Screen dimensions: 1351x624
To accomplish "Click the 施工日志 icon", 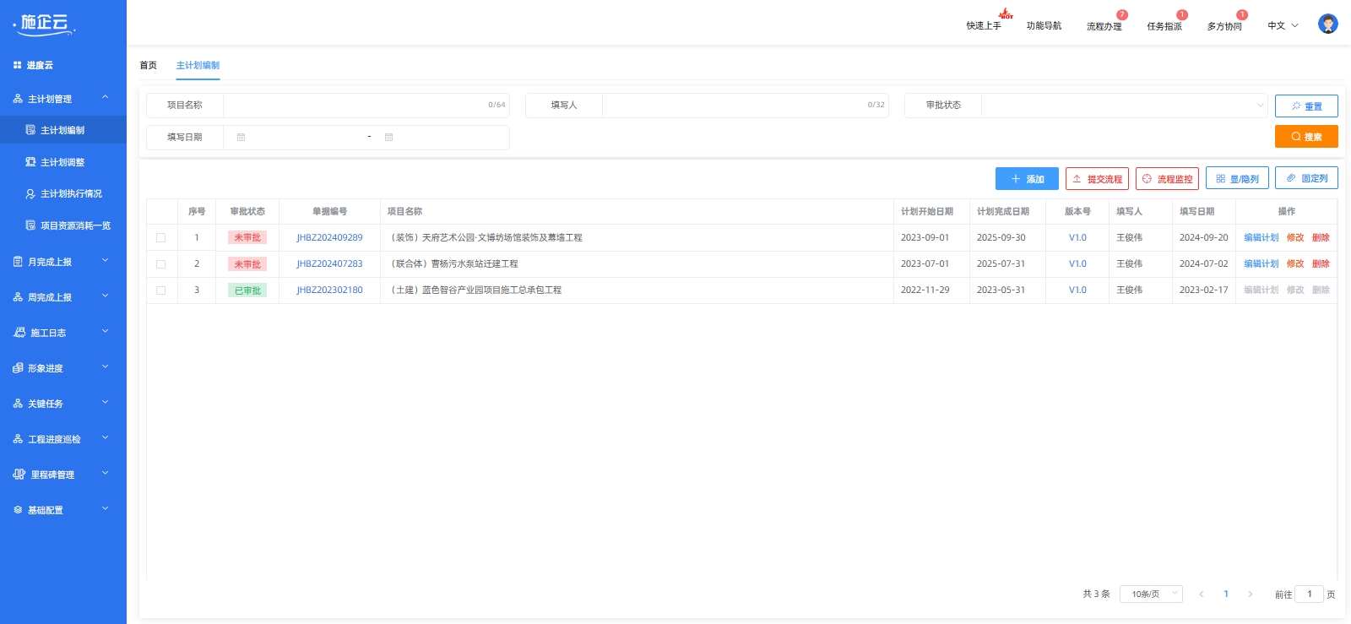I will 19,333.
